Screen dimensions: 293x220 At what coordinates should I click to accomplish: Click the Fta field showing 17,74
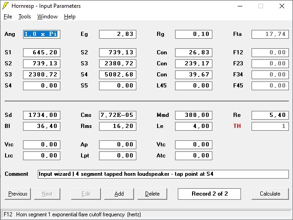click(270, 34)
